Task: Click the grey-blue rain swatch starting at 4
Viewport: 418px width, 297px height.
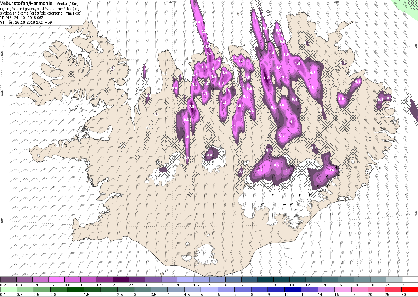Action: coord(175,290)
